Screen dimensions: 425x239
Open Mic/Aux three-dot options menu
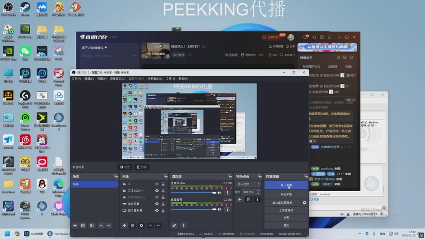tap(227, 193)
